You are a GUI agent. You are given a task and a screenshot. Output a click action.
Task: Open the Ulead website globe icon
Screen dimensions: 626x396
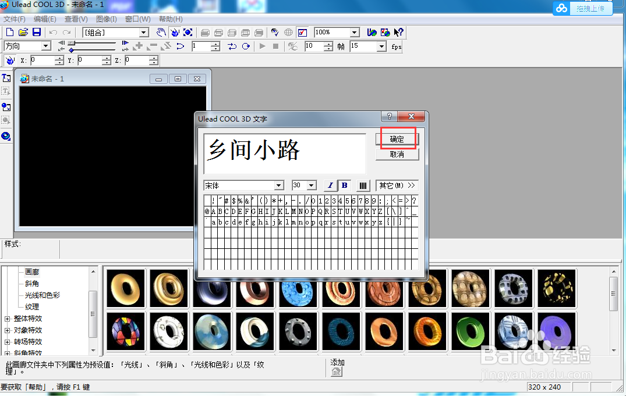[x=372, y=33]
